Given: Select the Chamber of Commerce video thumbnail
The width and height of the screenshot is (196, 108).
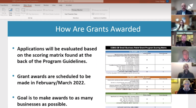Looking at the screenshot, I should [x=184, y=39].
